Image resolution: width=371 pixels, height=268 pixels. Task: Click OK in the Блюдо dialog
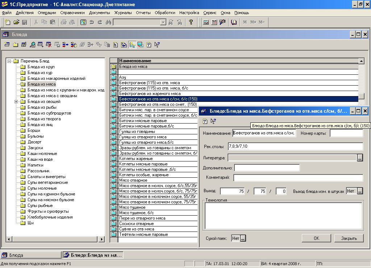click(316, 238)
